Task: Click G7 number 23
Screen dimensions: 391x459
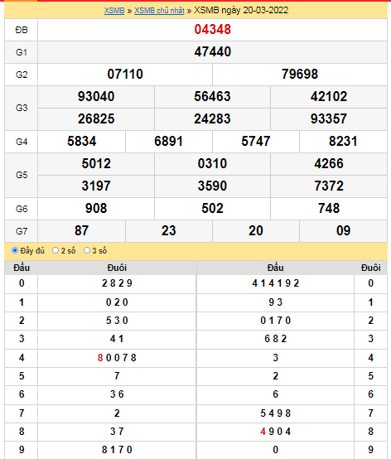Action: click(x=168, y=230)
